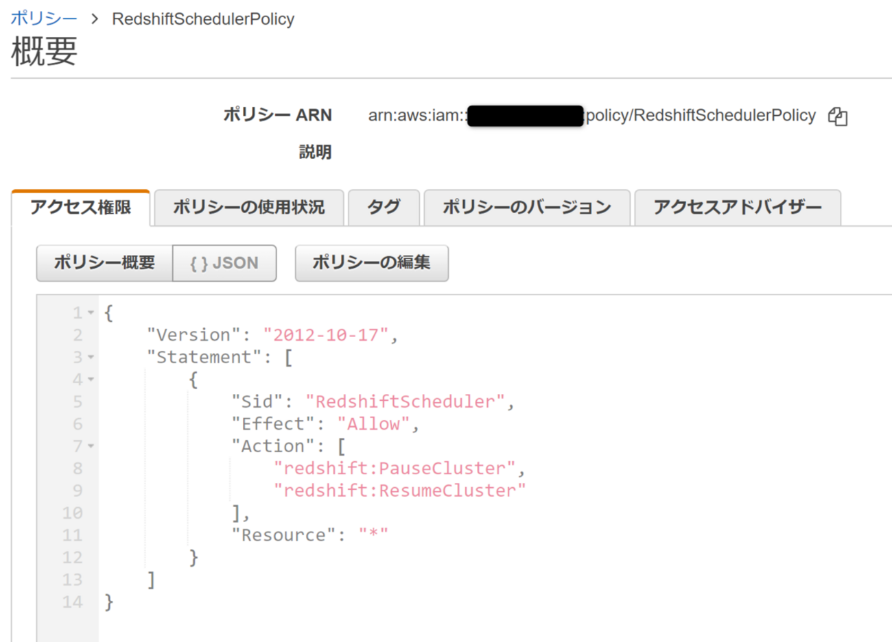Click the policy ARN text ending in RedshiftSchedulerPolicy
The width and height of the screenshot is (892, 642).
(x=592, y=116)
